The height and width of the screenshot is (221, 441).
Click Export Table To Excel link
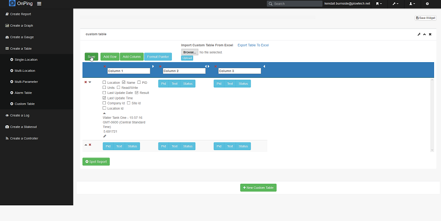pos(253,45)
